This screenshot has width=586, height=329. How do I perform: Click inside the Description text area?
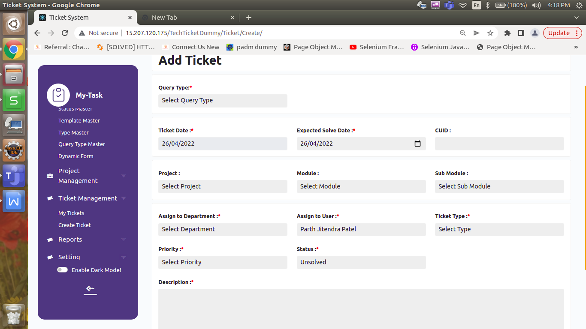361,309
